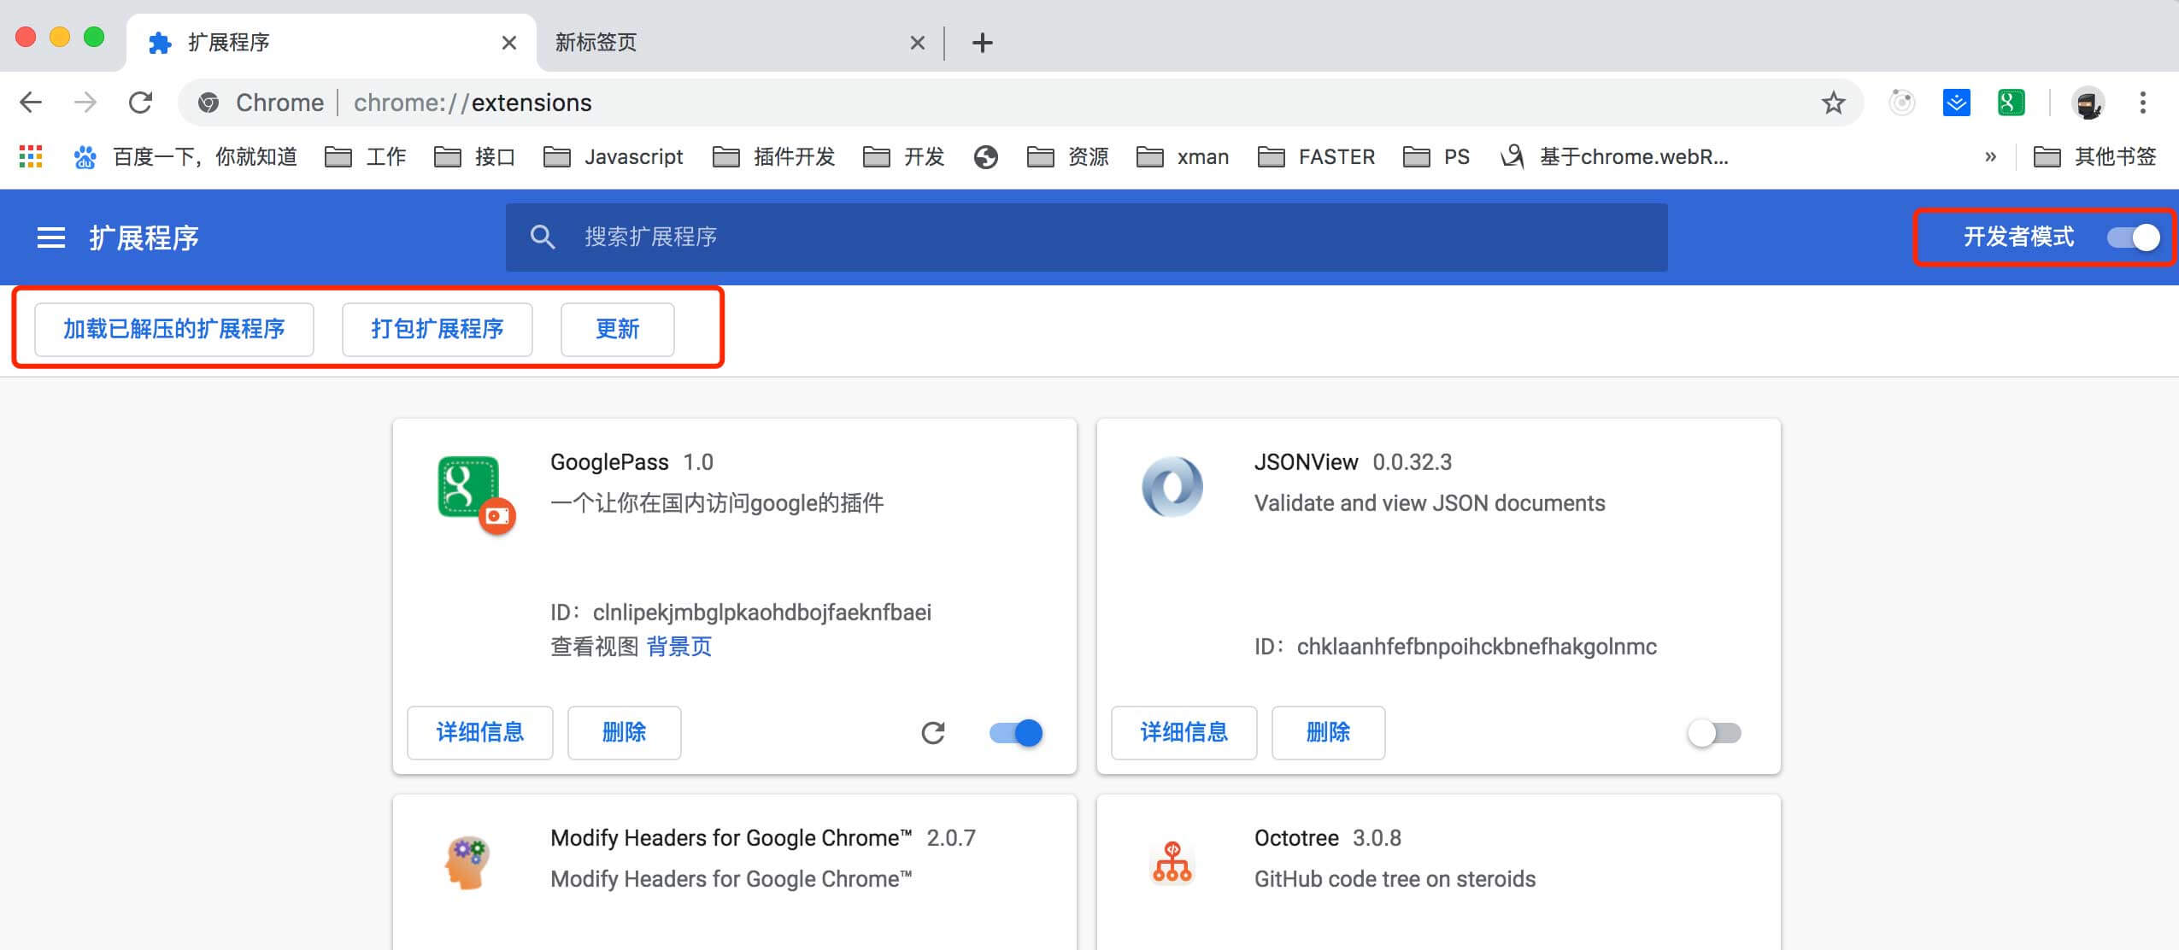Click the 一个让你在国内访问google的插件 description
This screenshot has height=950, width=2179.
[717, 503]
